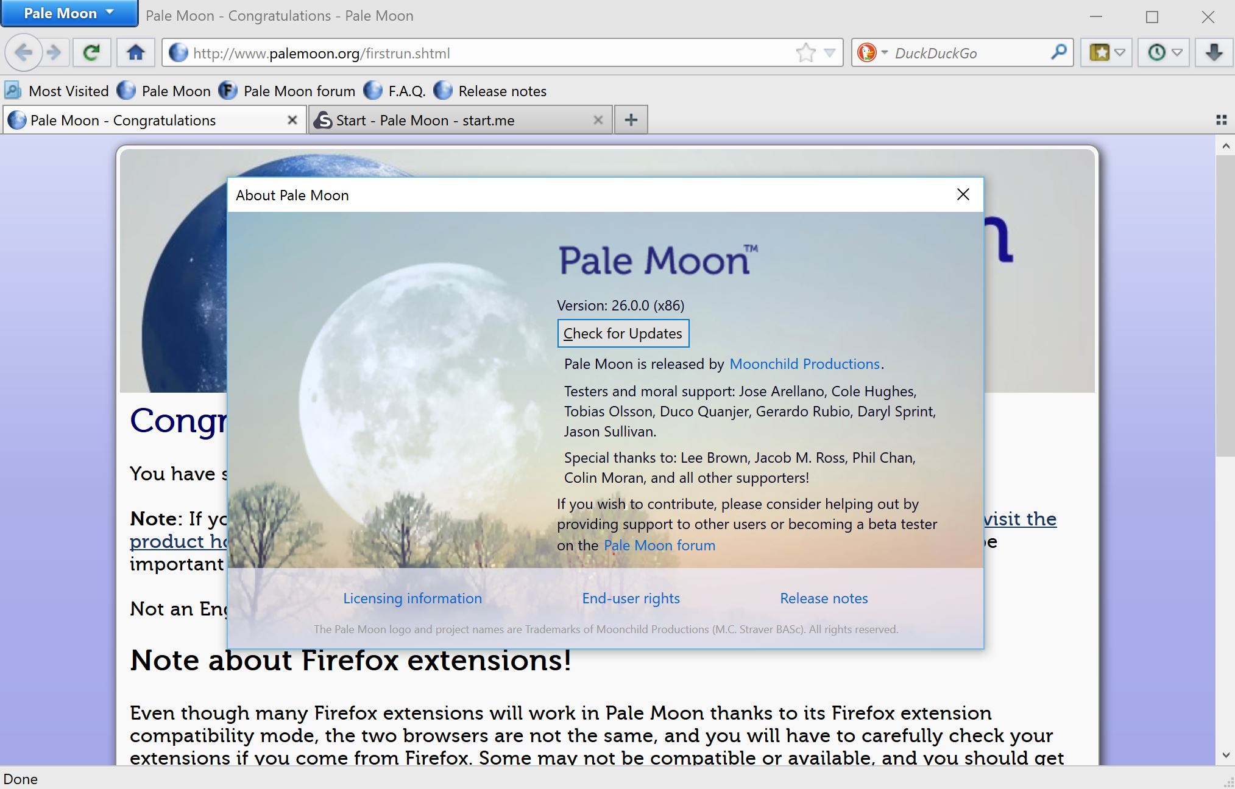Open a new tab with plus button
Image resolution: width=1235 pixels, height=789 pixels.
point(631,120)
